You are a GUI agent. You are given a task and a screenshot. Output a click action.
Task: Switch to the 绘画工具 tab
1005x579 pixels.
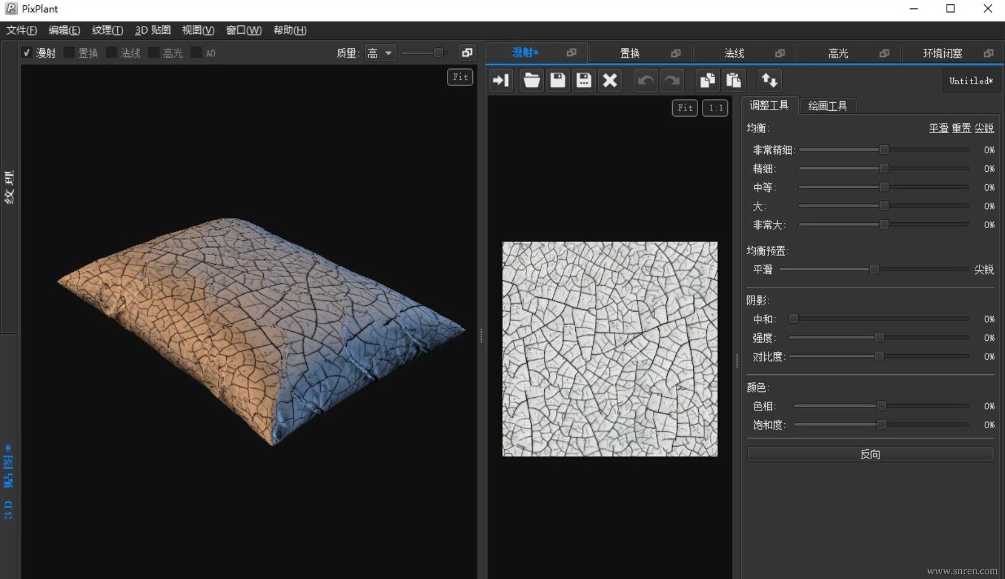coord(827,106)
